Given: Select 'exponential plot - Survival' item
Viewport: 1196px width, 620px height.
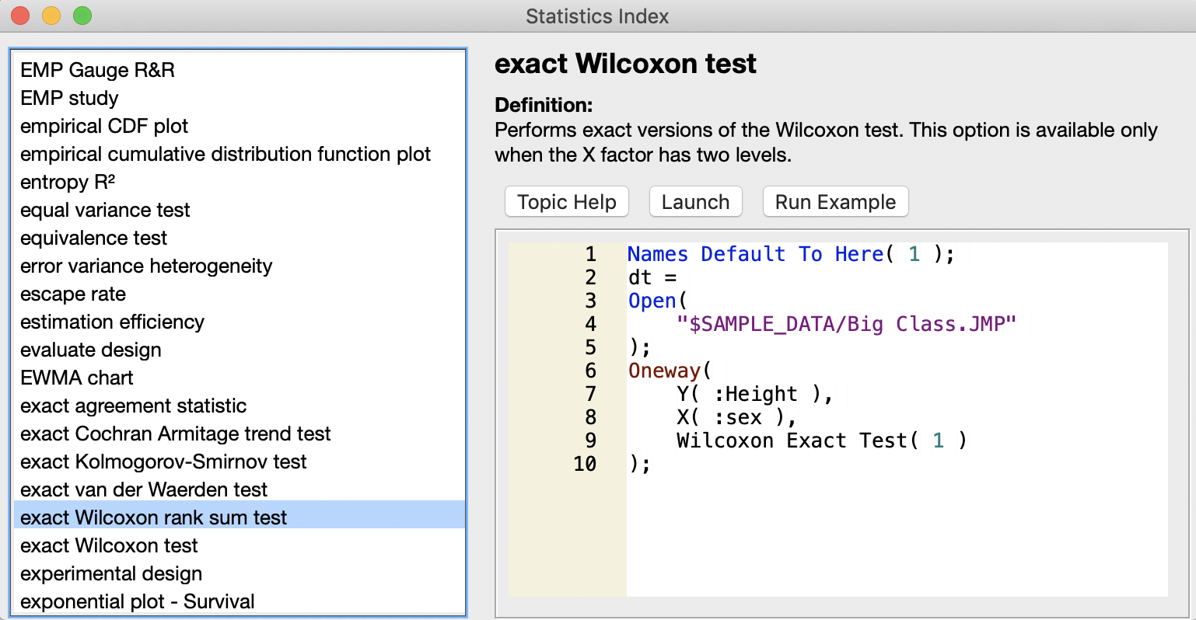Looking at the screenshot, I should (138, 601).
